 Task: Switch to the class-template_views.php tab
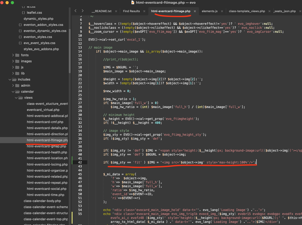(247, 11)
